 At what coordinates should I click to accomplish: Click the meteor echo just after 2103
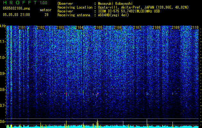(x=66, y=94)
